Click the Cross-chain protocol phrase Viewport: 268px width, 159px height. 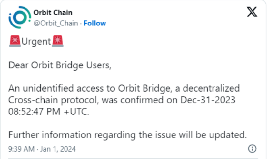[x=54, y=100]
